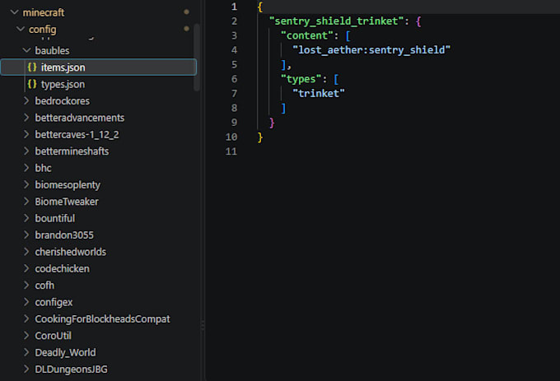Expand the codechicken folder chevron
The height and width of the screenshot is (381, 560).
(x=26, y=268)
